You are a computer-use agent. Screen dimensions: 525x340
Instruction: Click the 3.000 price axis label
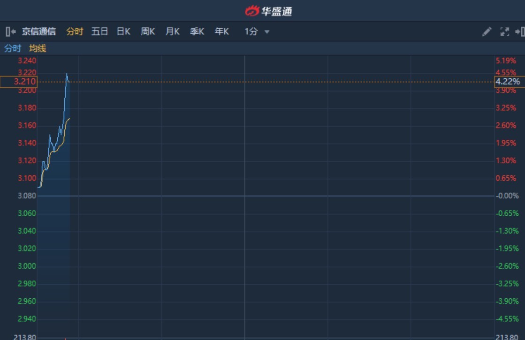click(x=27, y=266)
